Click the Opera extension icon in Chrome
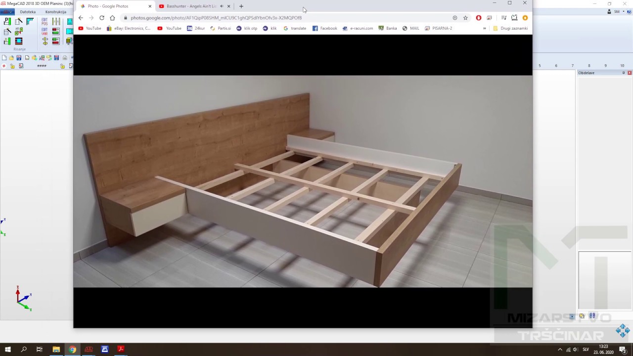Viewport: 633px width, 356px height. click(x=479, y=18)
